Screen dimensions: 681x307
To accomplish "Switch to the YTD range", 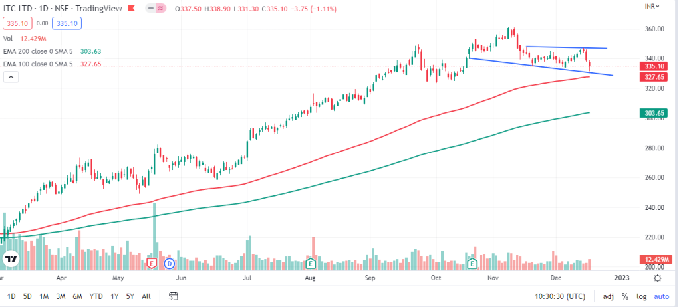I will pyautogui.click(x=96, y=296).
